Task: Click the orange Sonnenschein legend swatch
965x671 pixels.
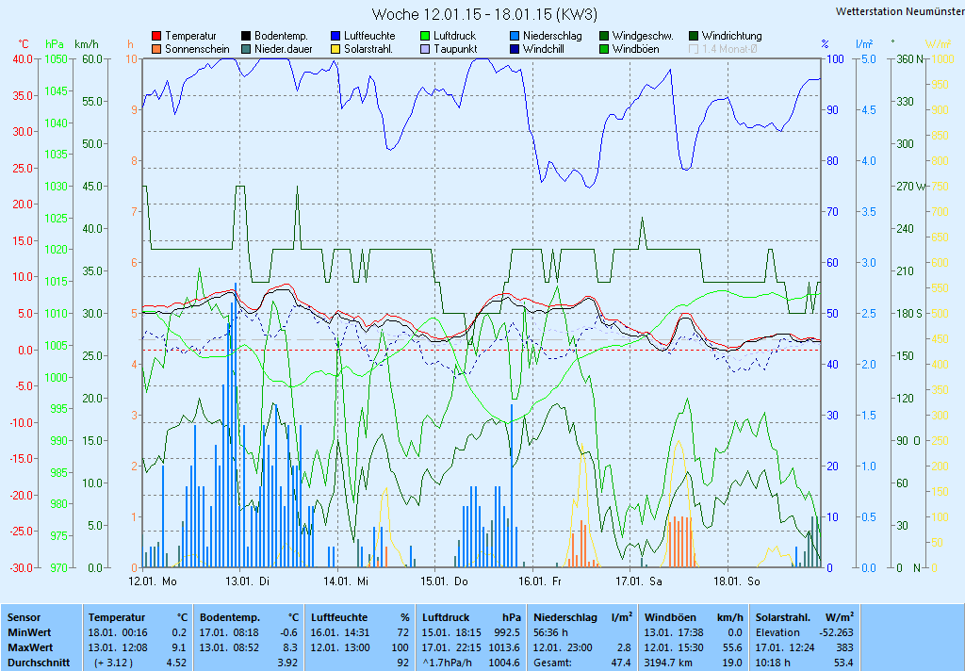Action: click(x=156, y=49)
